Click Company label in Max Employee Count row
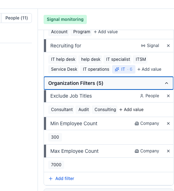Viewport: 174px width, 191px height. [x=150, y=151]
